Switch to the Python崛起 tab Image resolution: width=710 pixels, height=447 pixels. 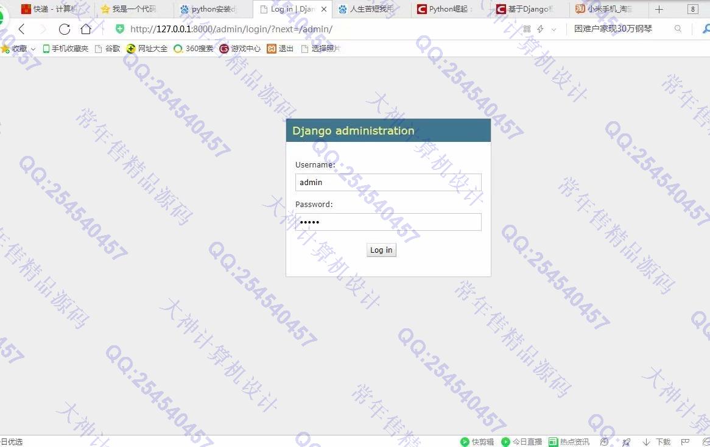451,9
